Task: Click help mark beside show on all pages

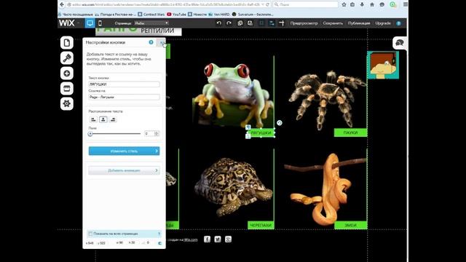Action: coord(159,234)
